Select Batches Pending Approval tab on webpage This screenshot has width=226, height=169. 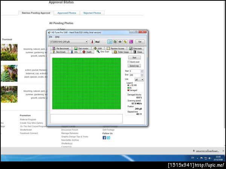[36, 13]
